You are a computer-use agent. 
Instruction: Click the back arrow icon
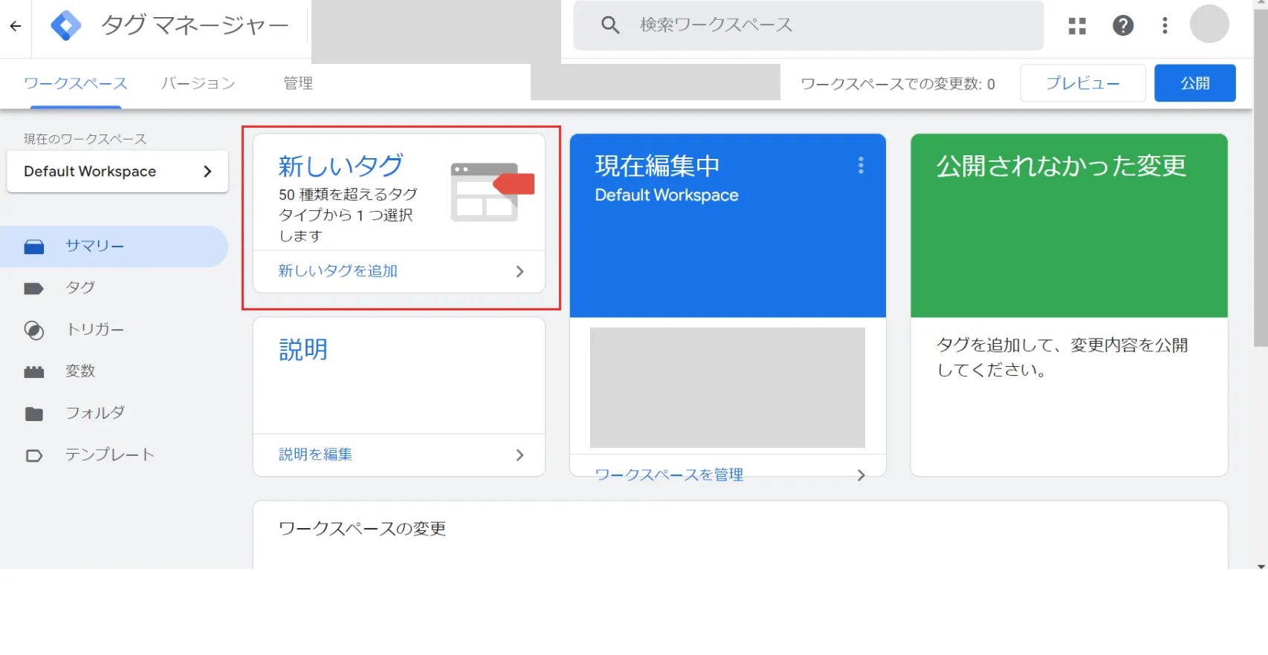[16, 26]
